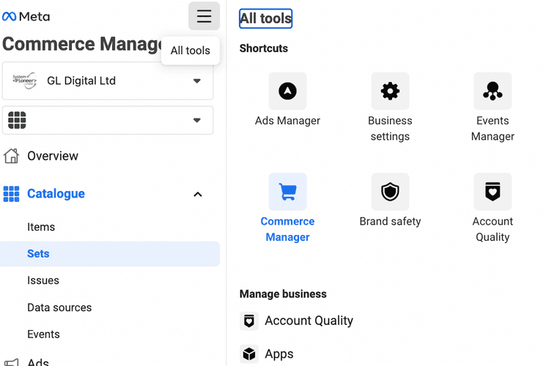This screenshot has width=546, height=366.
Task: Click the GL Digital Ltd logo thumbnail
Action: click(x=24, y=81)
